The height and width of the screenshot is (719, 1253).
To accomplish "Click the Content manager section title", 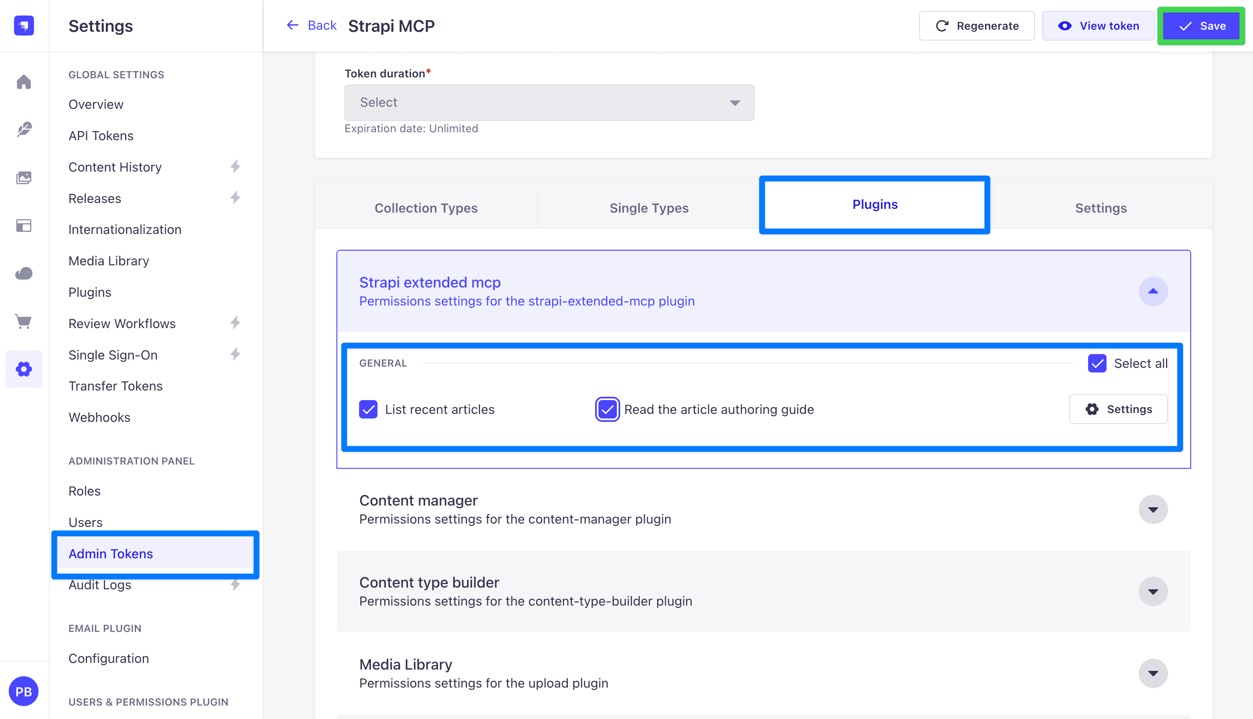I will click(x=418, y=500).
